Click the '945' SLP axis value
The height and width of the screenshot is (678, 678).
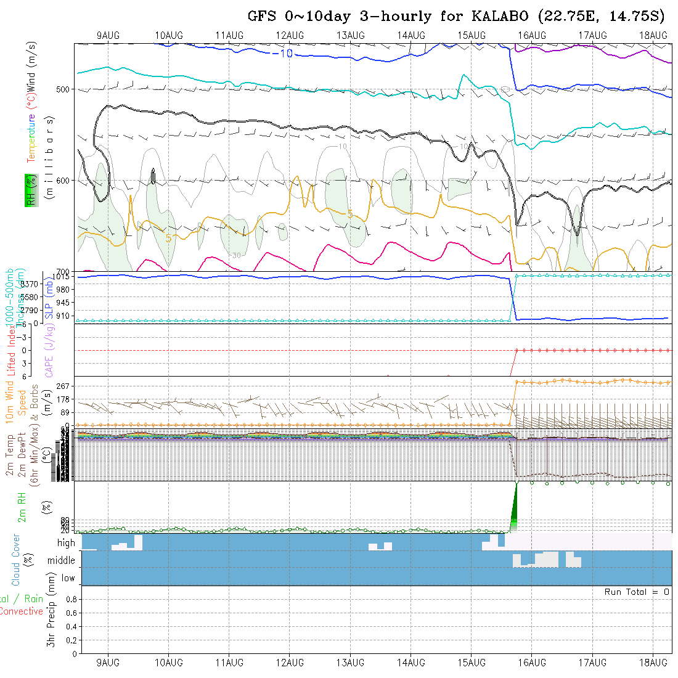click(x=63, y=303)
